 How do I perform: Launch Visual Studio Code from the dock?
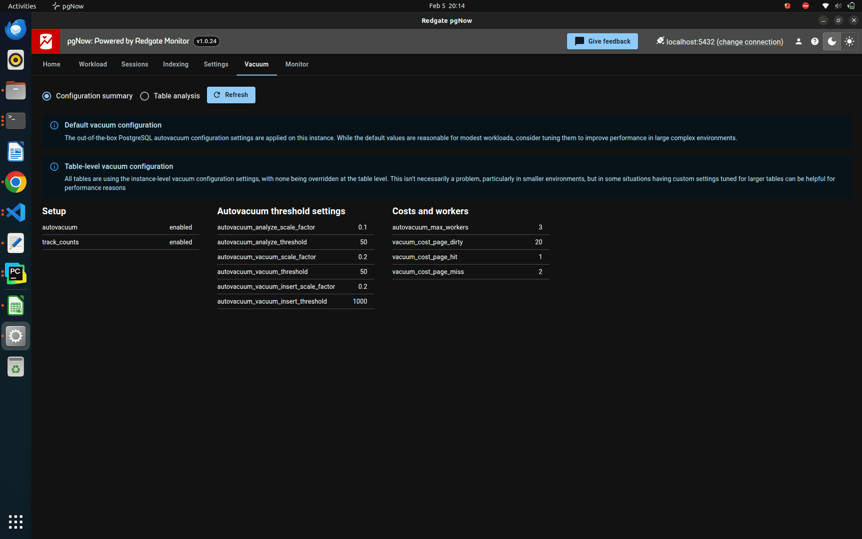pos(15,212)
